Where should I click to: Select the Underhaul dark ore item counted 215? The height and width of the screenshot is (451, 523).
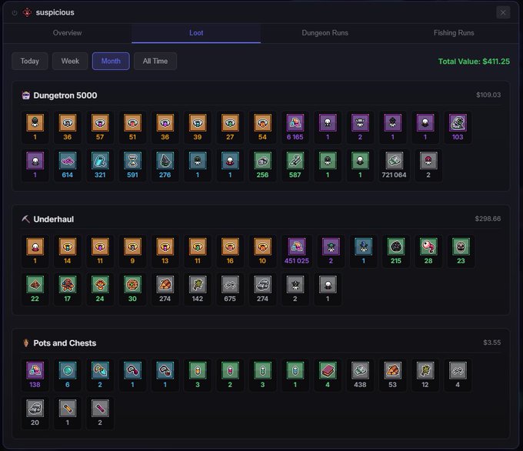point(396,251)
